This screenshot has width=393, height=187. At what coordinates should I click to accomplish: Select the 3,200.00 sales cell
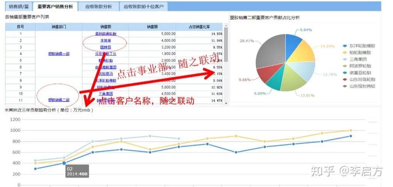[152, 47]
